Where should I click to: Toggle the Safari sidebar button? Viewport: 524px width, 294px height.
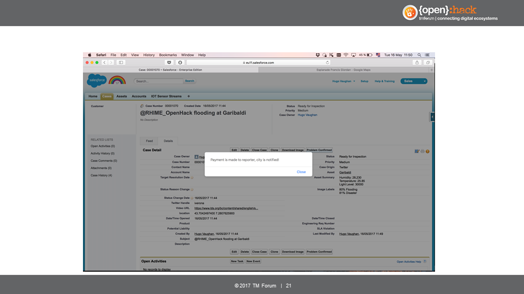[121, 62]
